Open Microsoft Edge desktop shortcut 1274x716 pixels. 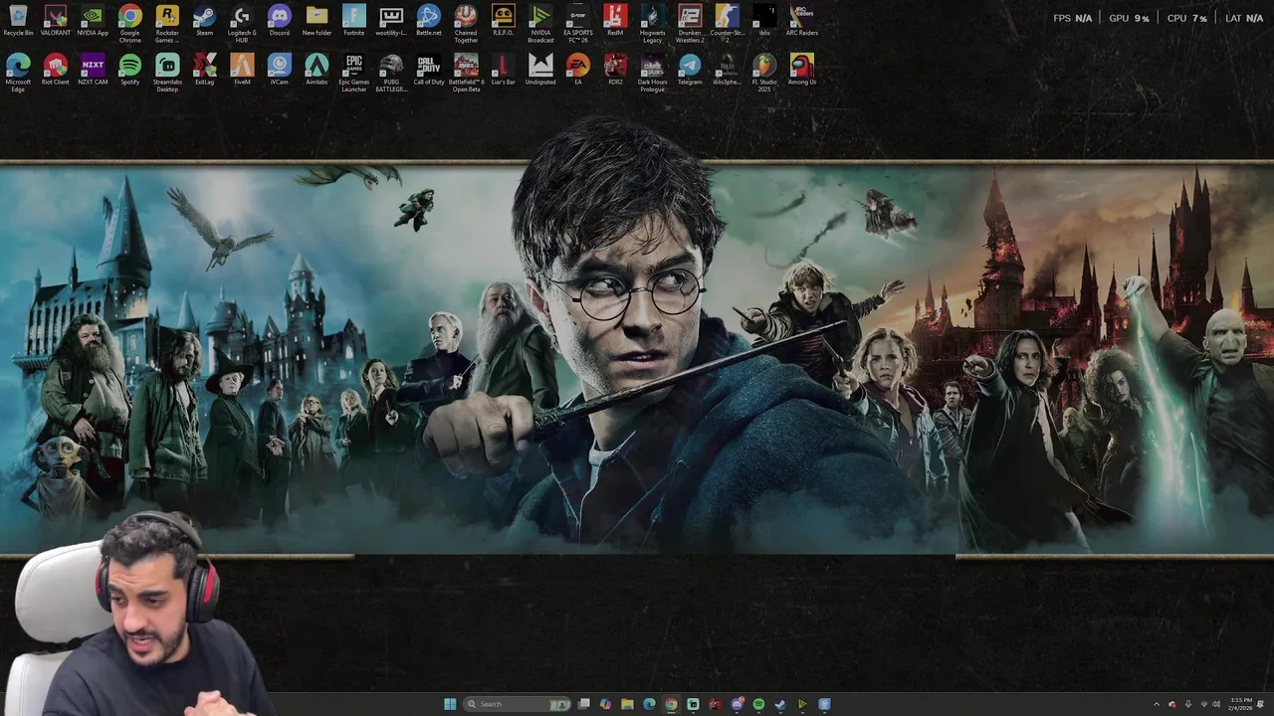(18, 73)
